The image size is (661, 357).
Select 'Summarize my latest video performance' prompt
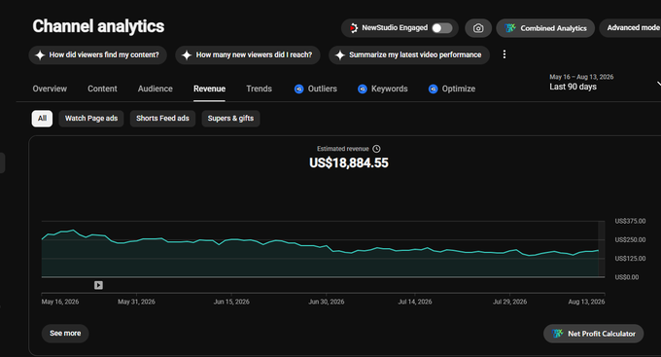(409, 54)
